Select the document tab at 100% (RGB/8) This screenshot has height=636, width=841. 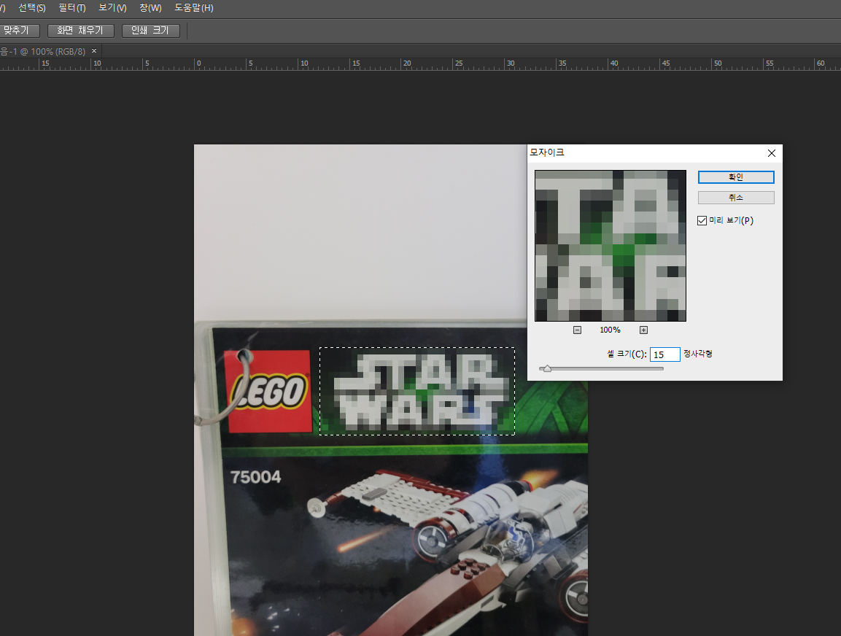pos(44,52)
